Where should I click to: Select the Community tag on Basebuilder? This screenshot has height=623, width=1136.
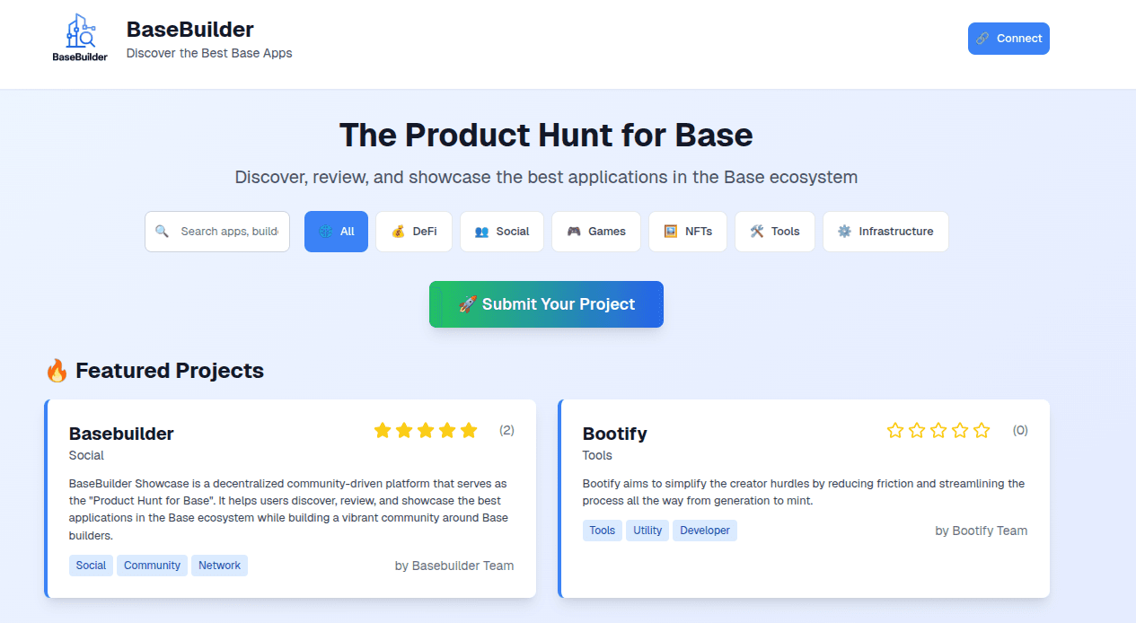[152, 565]
